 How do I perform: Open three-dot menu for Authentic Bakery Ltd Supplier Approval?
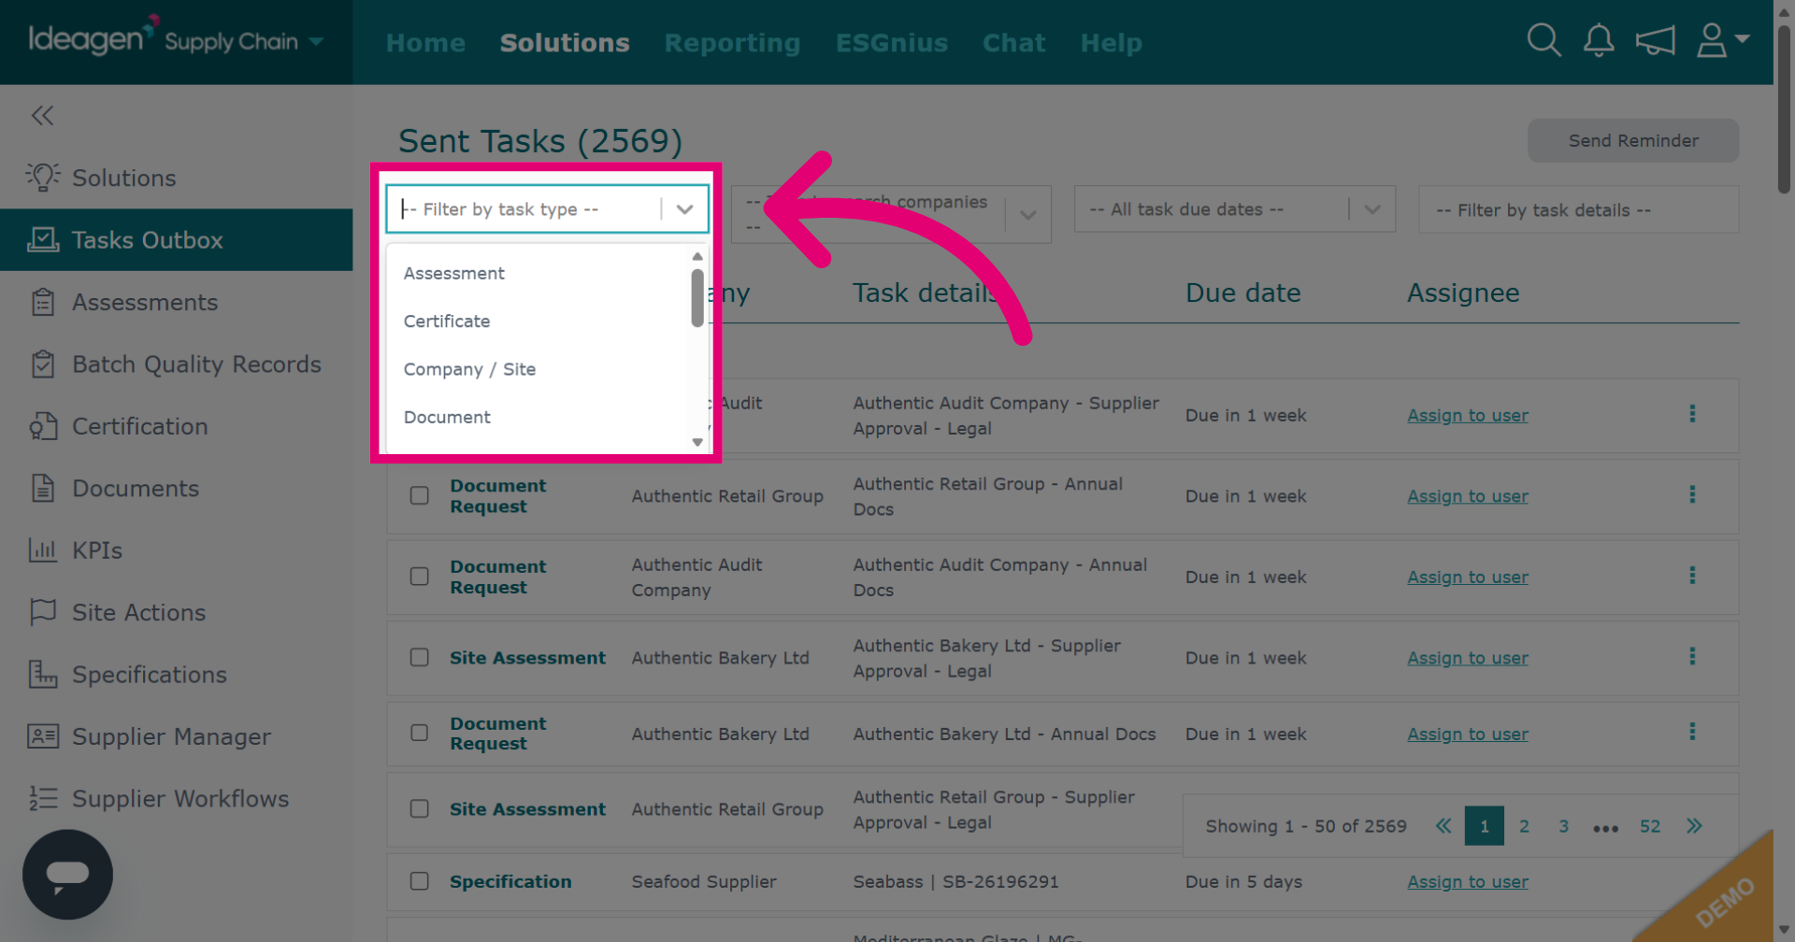point(1692,657)
